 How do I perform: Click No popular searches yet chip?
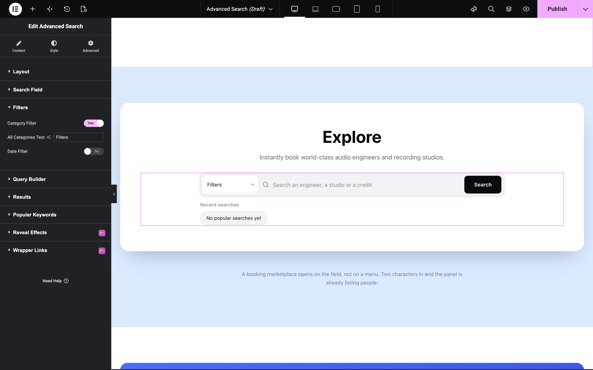[x=233, y=218]
